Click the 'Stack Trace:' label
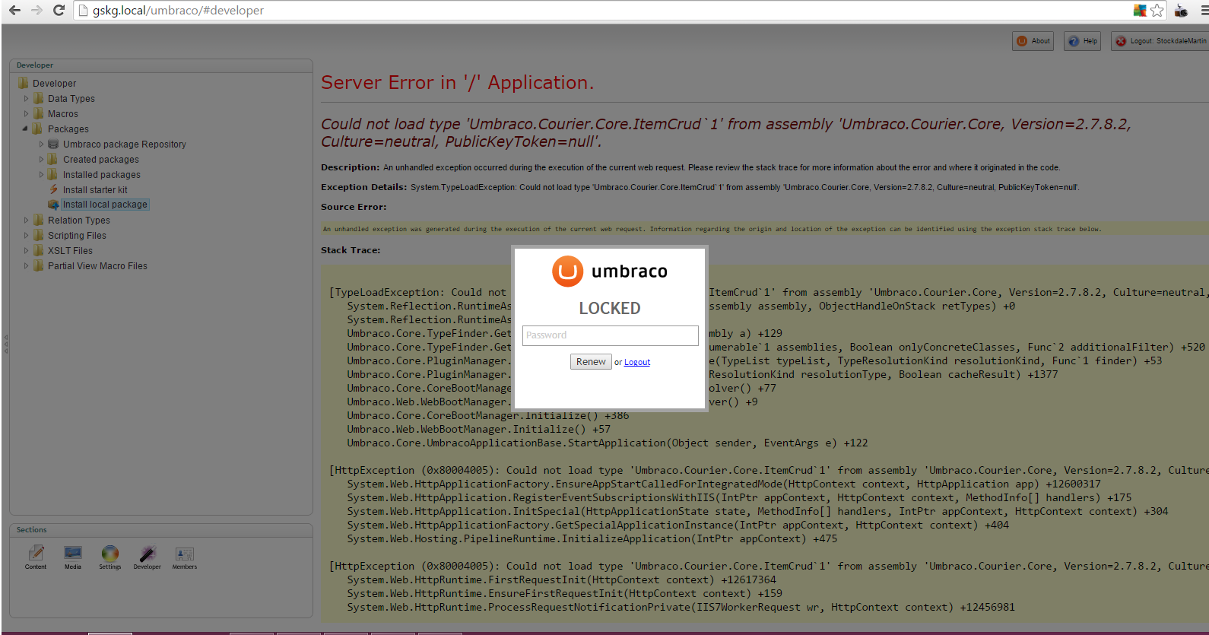 pos(351,250)
